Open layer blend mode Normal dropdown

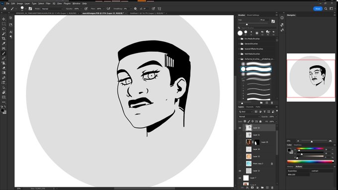click(x=249, y=117)
